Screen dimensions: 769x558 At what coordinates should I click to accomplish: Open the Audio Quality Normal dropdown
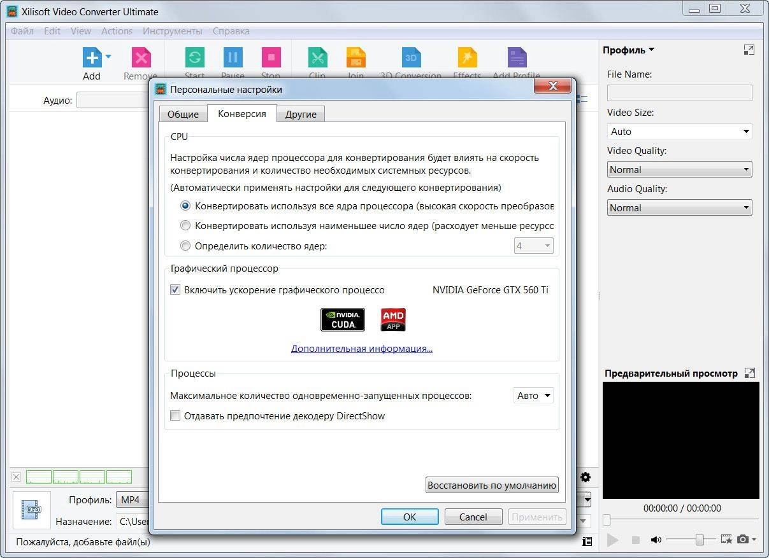680,207
